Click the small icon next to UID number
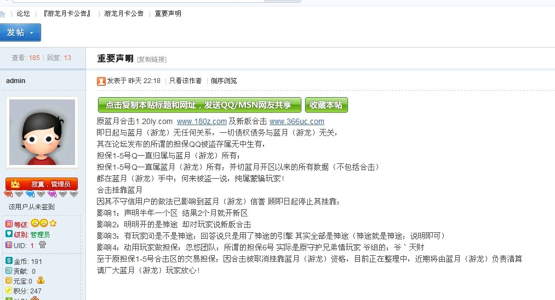The image size is (555, 300). (42, 245)
